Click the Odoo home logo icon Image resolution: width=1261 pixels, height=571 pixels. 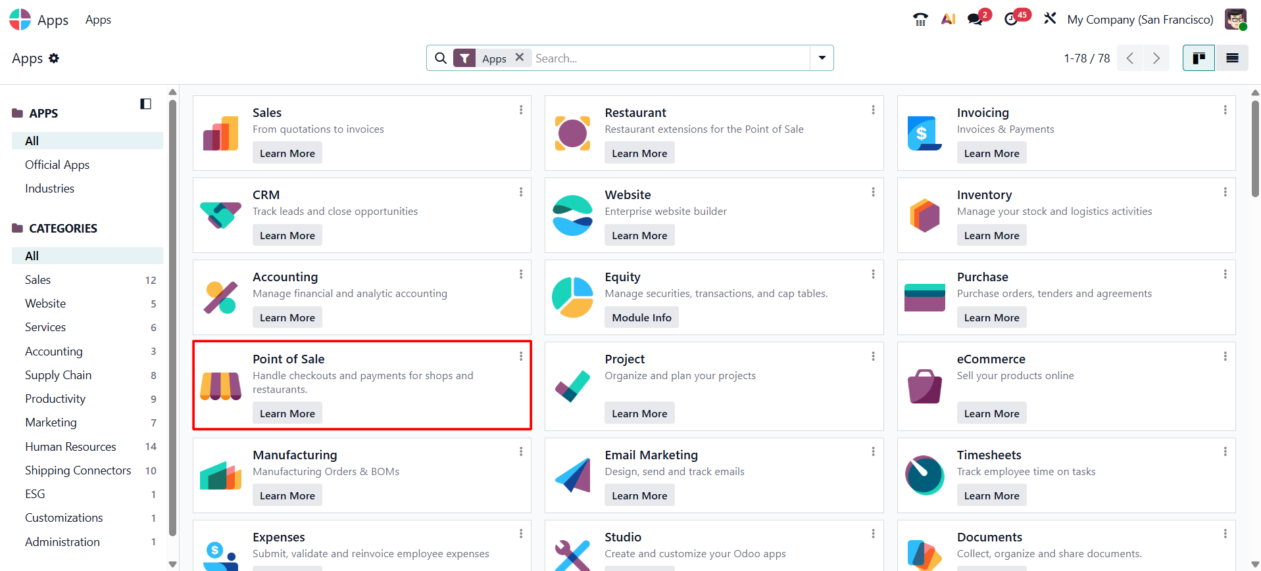[x=20, y=20]
